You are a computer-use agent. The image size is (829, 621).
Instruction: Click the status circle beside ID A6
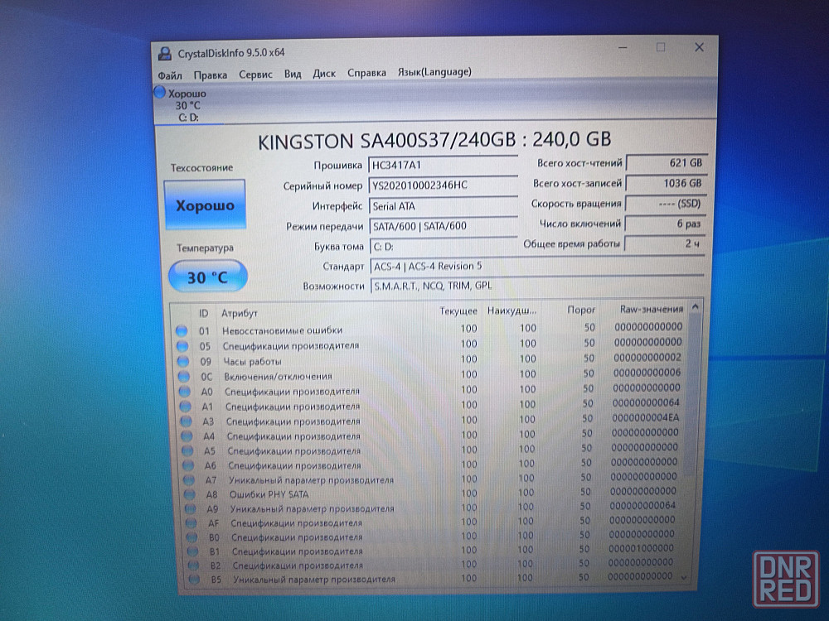[188, 465]
